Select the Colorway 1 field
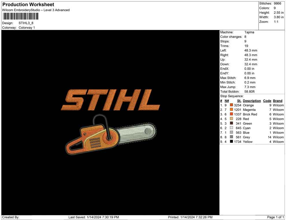The width and height of the screenshot is (286, 220). (27, 28)
